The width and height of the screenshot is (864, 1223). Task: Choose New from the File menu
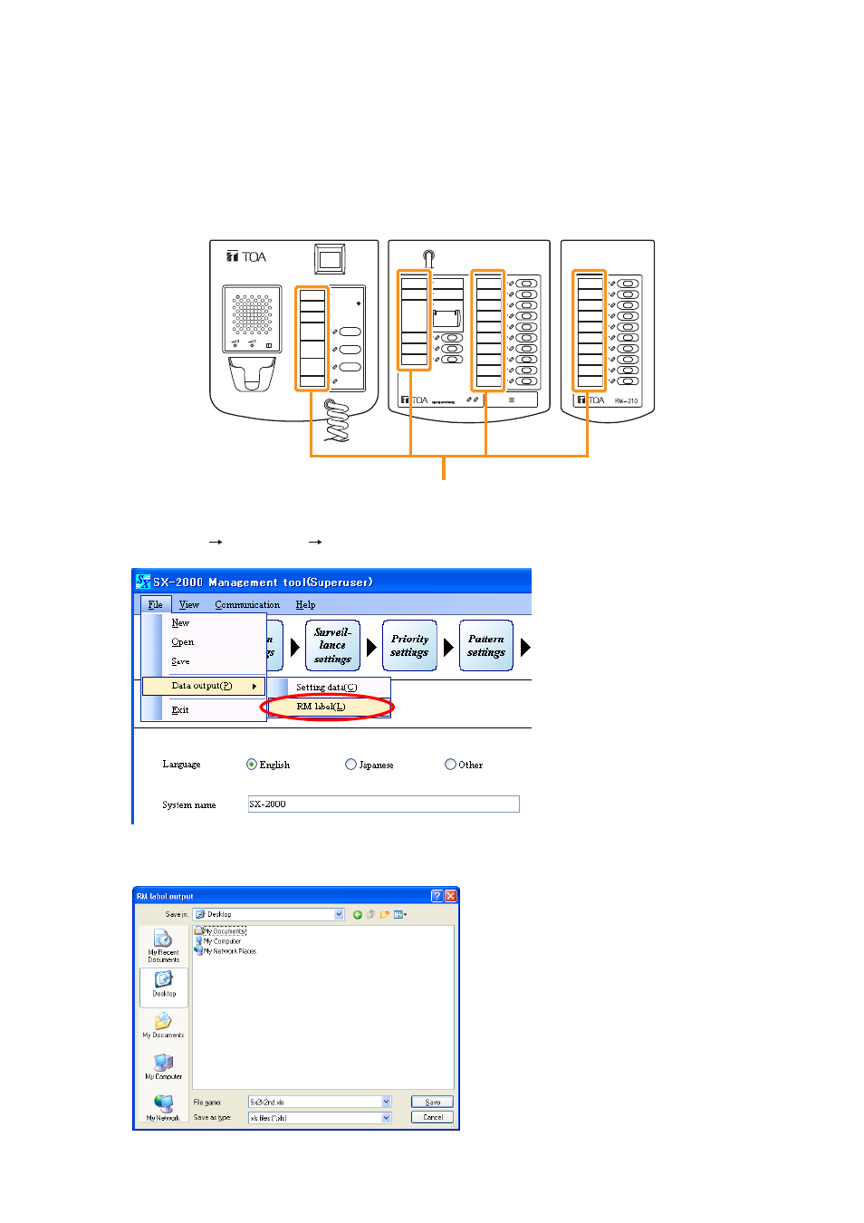tap(180, 623)
